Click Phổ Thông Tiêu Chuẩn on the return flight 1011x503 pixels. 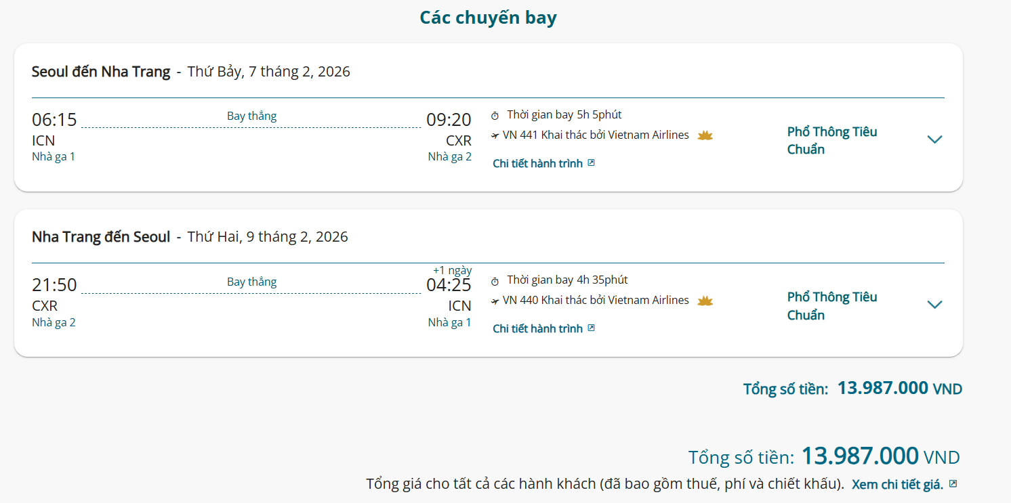click(x=831, y=305)
